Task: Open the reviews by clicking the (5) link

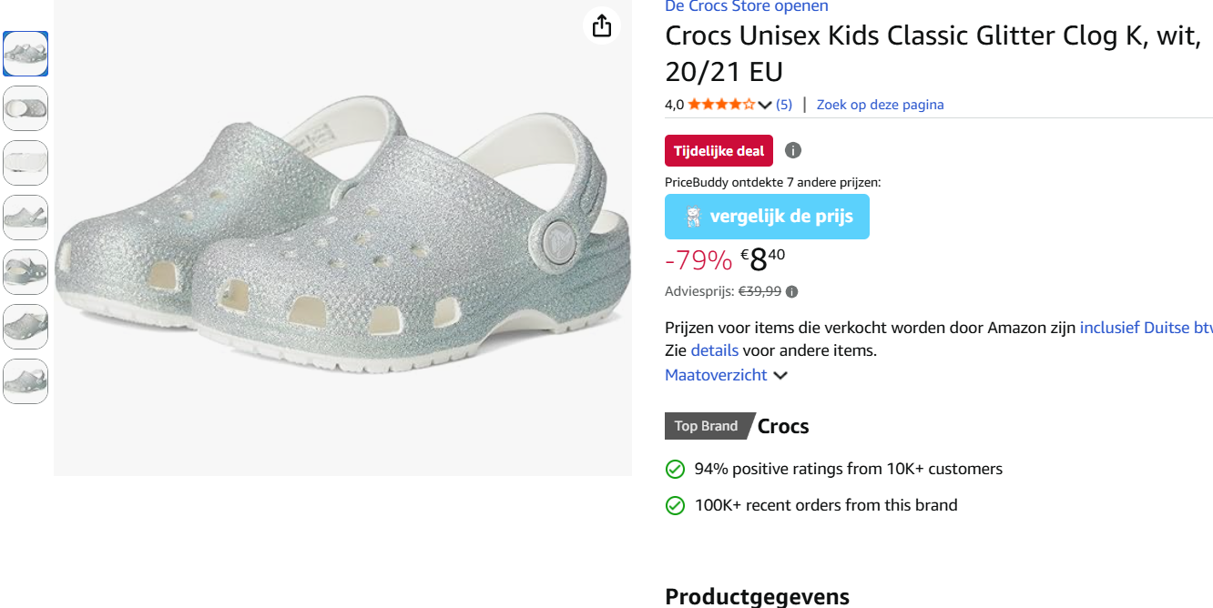Action: pyautogui.click(x=783, y=104)
